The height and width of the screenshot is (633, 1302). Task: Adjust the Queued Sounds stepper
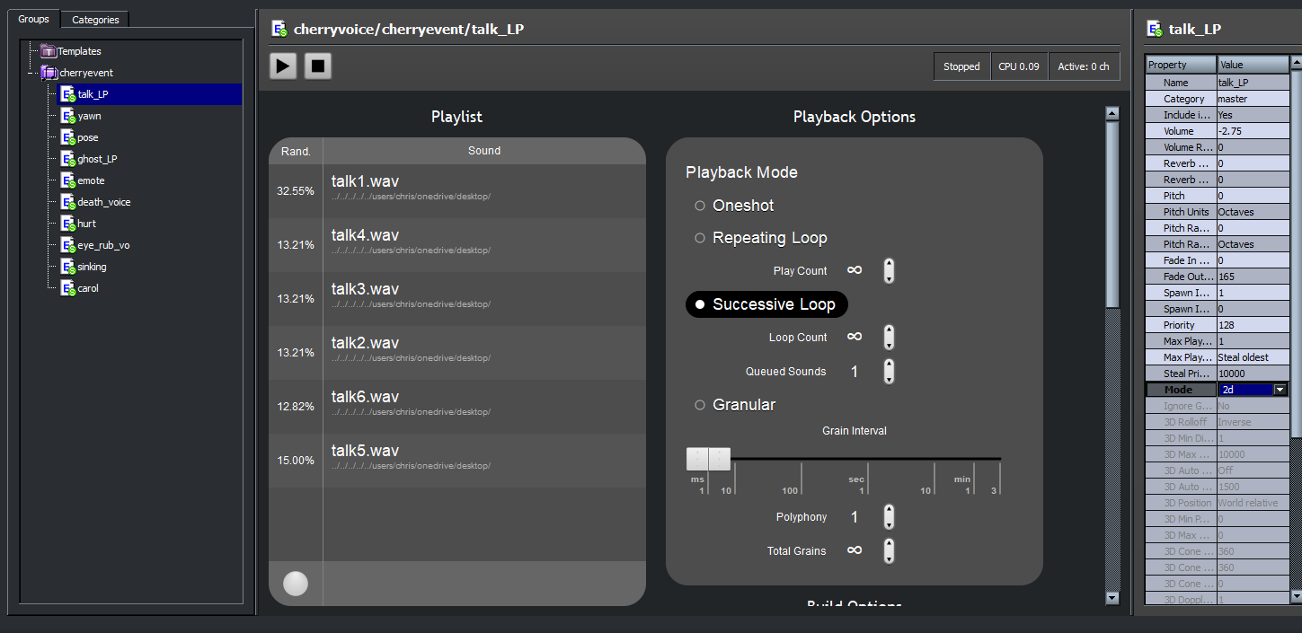[889, 372]
